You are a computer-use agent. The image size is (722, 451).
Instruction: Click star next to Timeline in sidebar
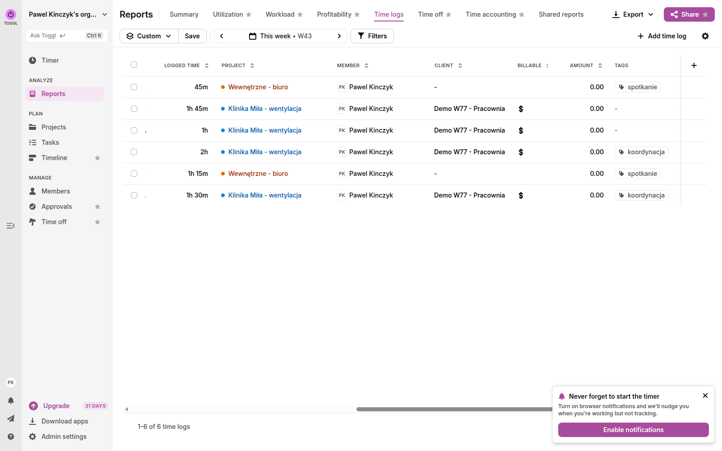(97, 158)
